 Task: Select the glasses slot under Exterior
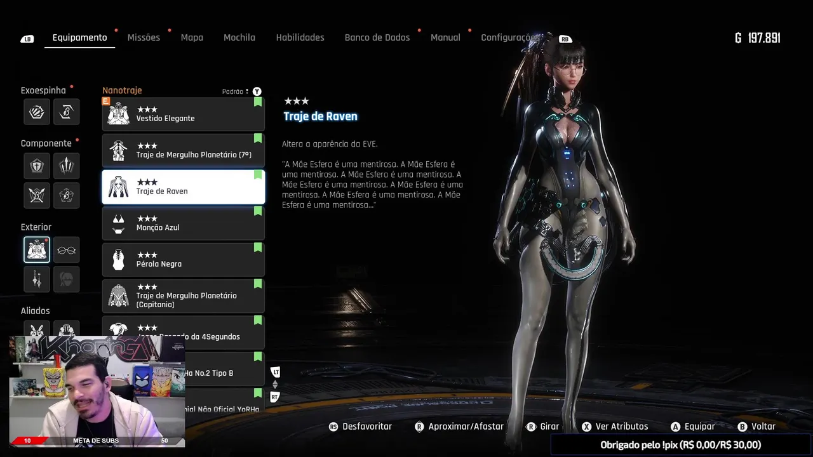coord(67,249)
